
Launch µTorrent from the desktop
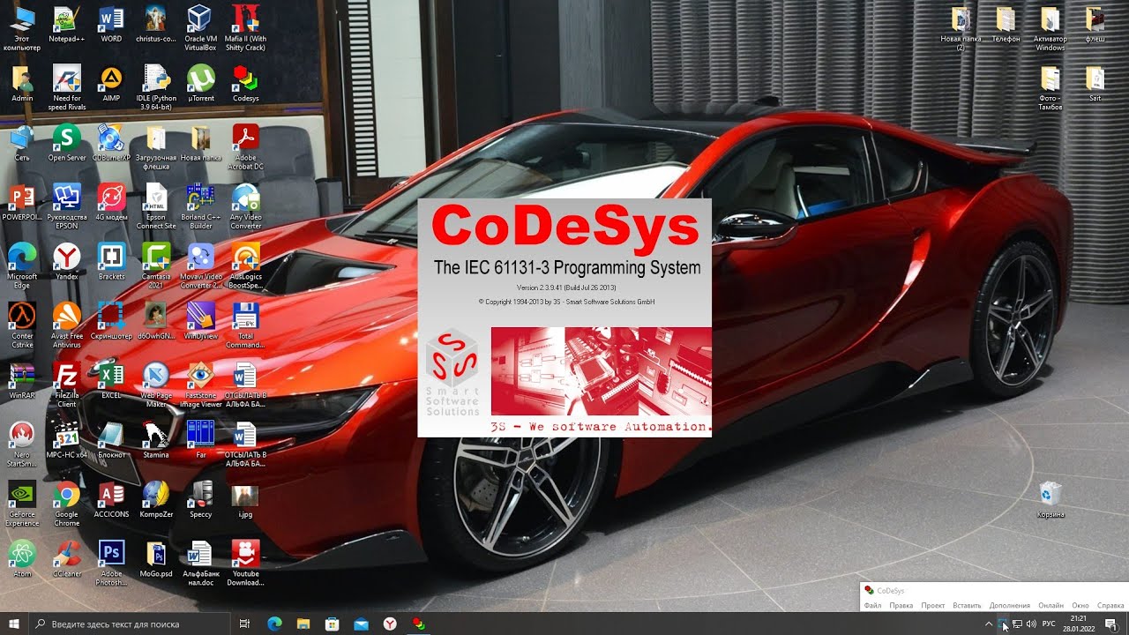200,85
